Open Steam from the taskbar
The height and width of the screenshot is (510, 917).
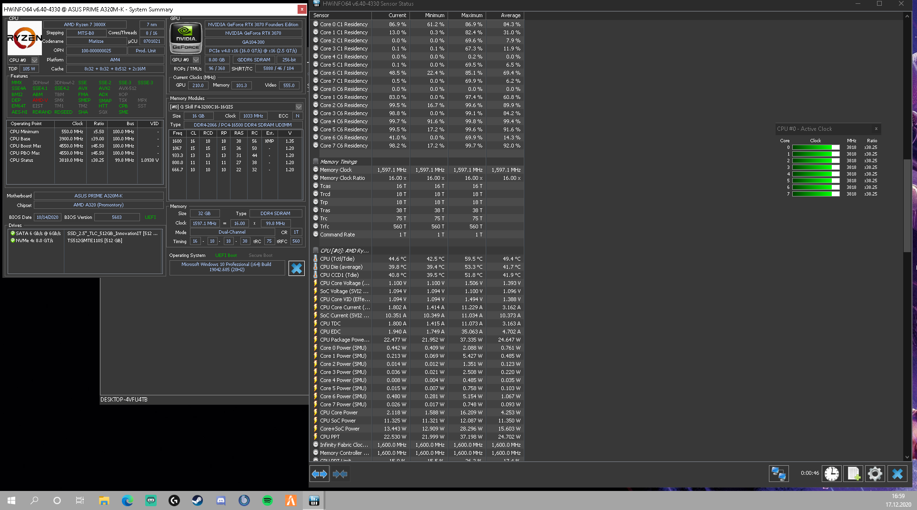pos(197,500)
